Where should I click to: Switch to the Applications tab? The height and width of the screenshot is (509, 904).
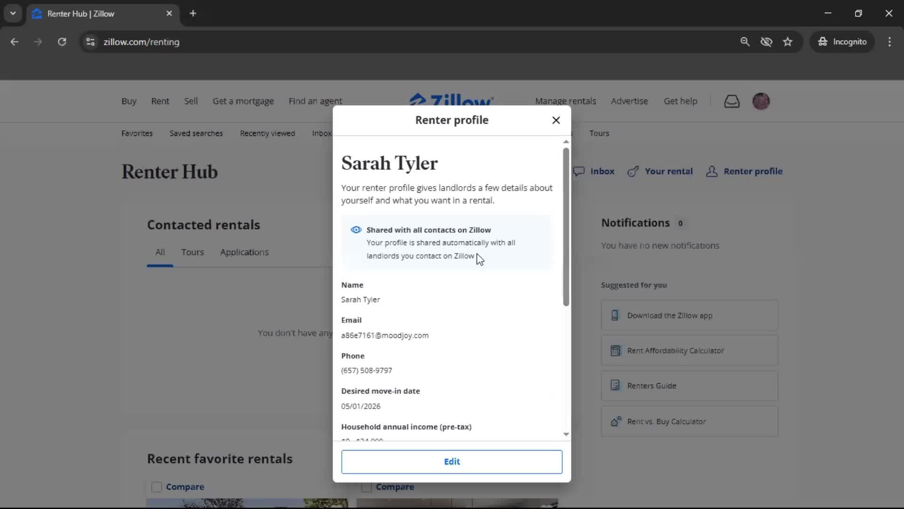click(244, 252)
